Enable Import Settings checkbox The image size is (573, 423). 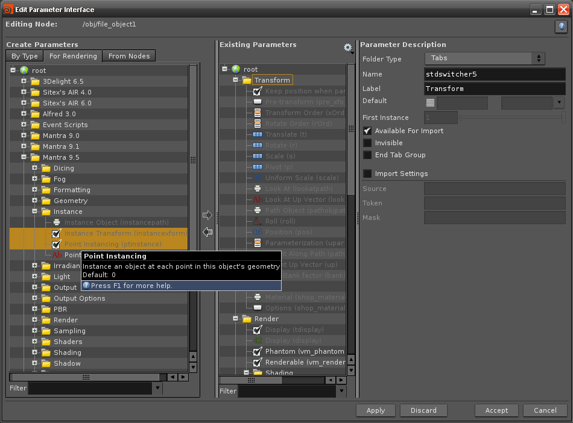[367, 174]
